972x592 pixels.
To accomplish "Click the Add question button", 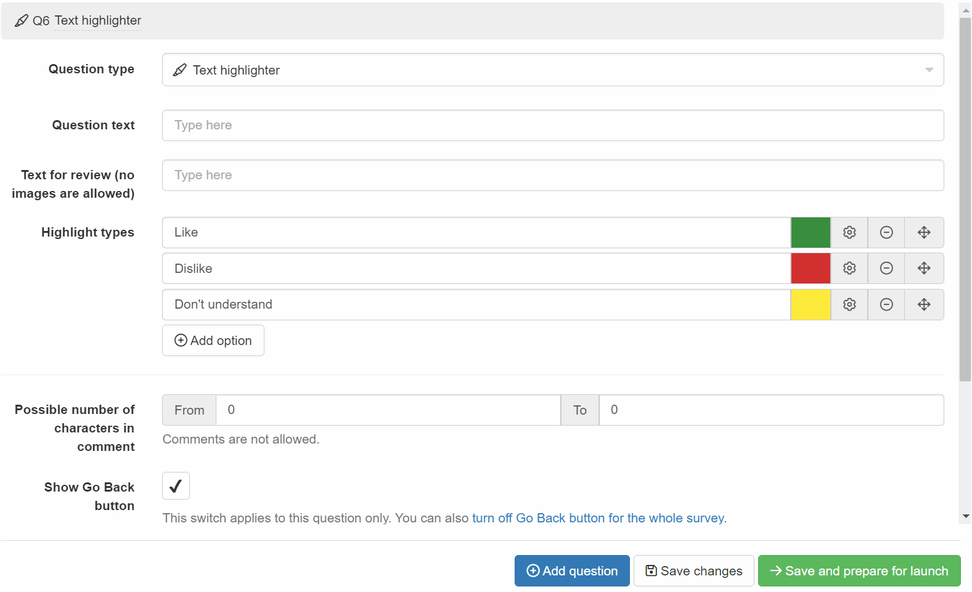I will tap(572, 570).
